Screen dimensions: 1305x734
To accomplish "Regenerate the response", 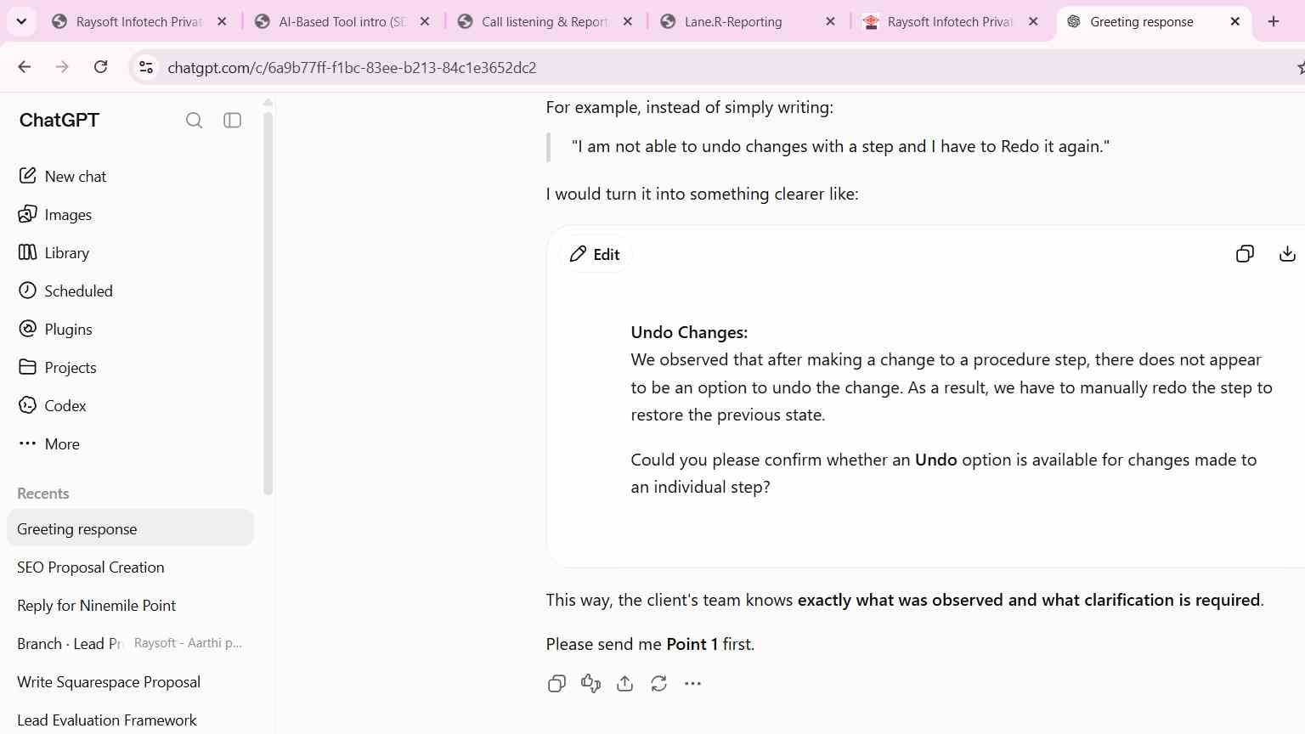I will pos(658,684).
